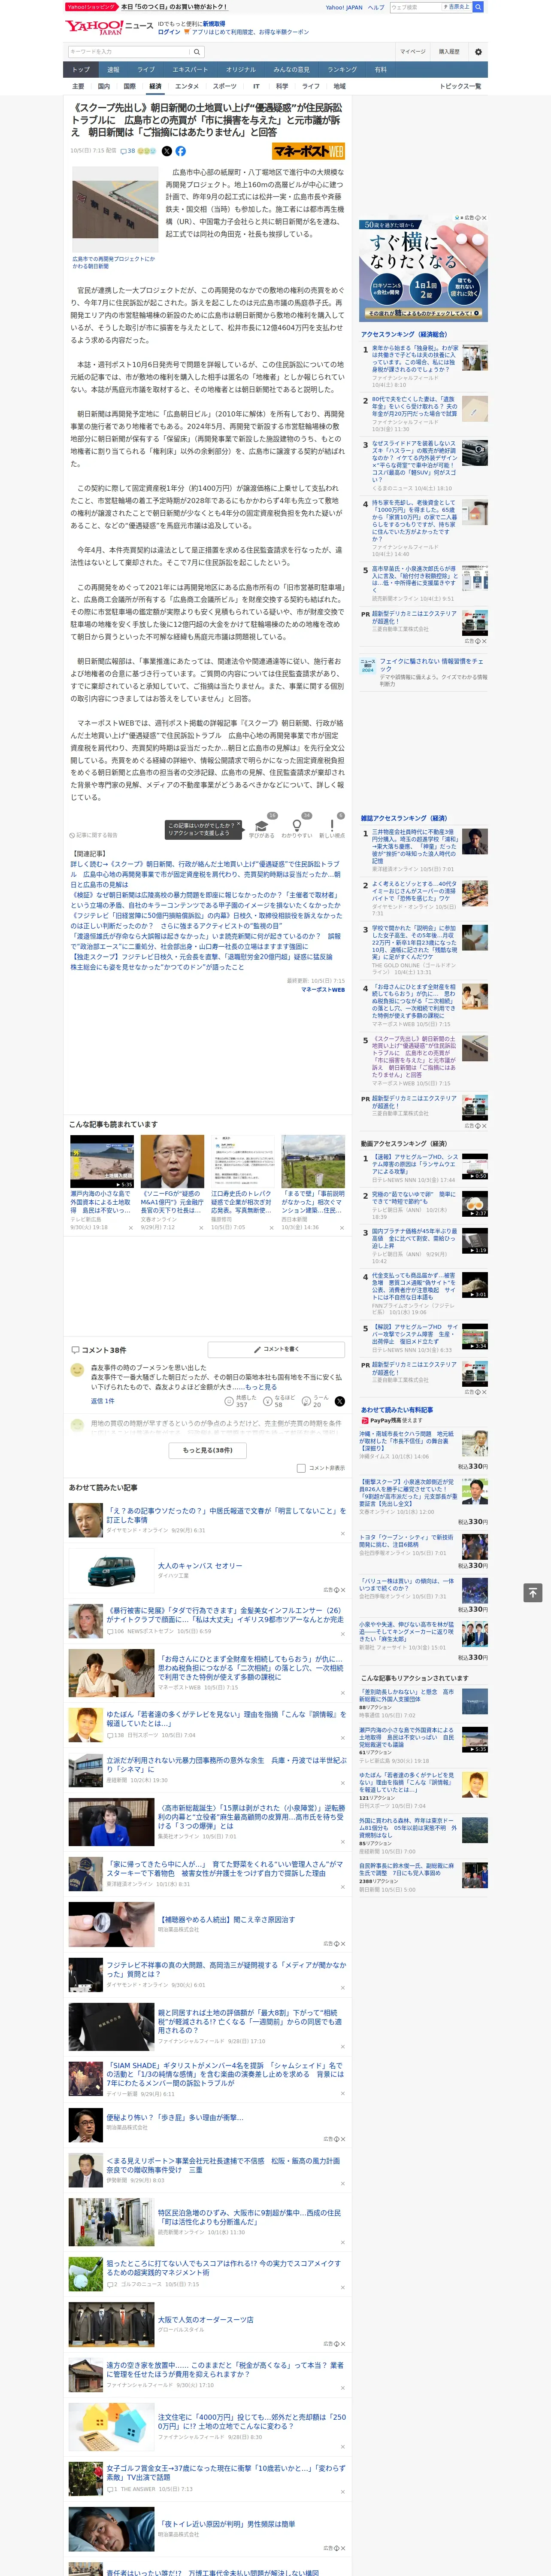
Task: Click the なるほど reaction with 58
Action: [x=279, y=1401]
